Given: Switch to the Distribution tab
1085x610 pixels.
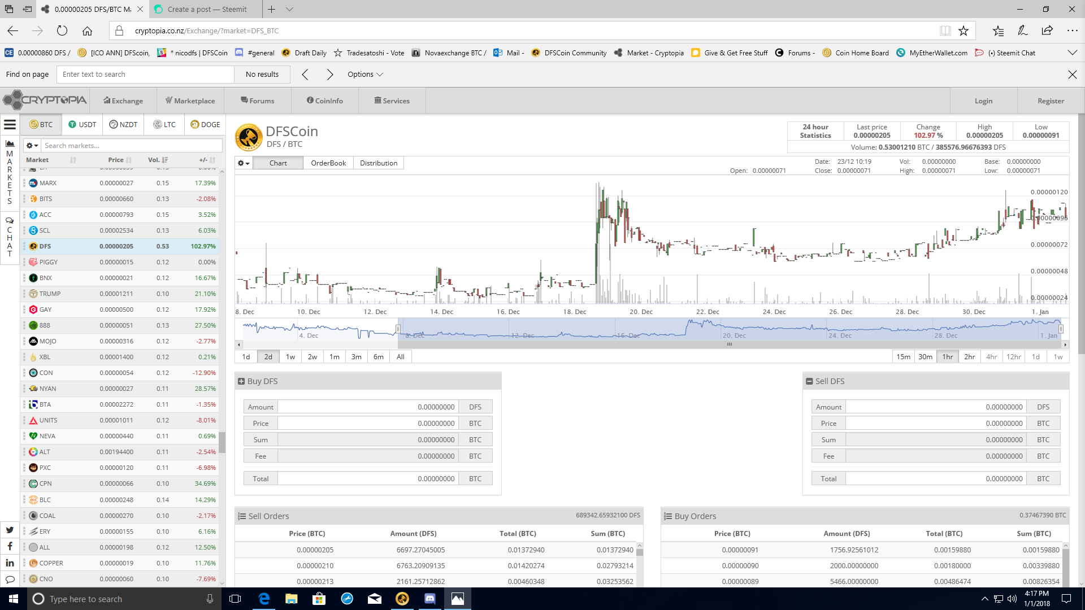Looking at the screenshot, I should coord(379,163).
